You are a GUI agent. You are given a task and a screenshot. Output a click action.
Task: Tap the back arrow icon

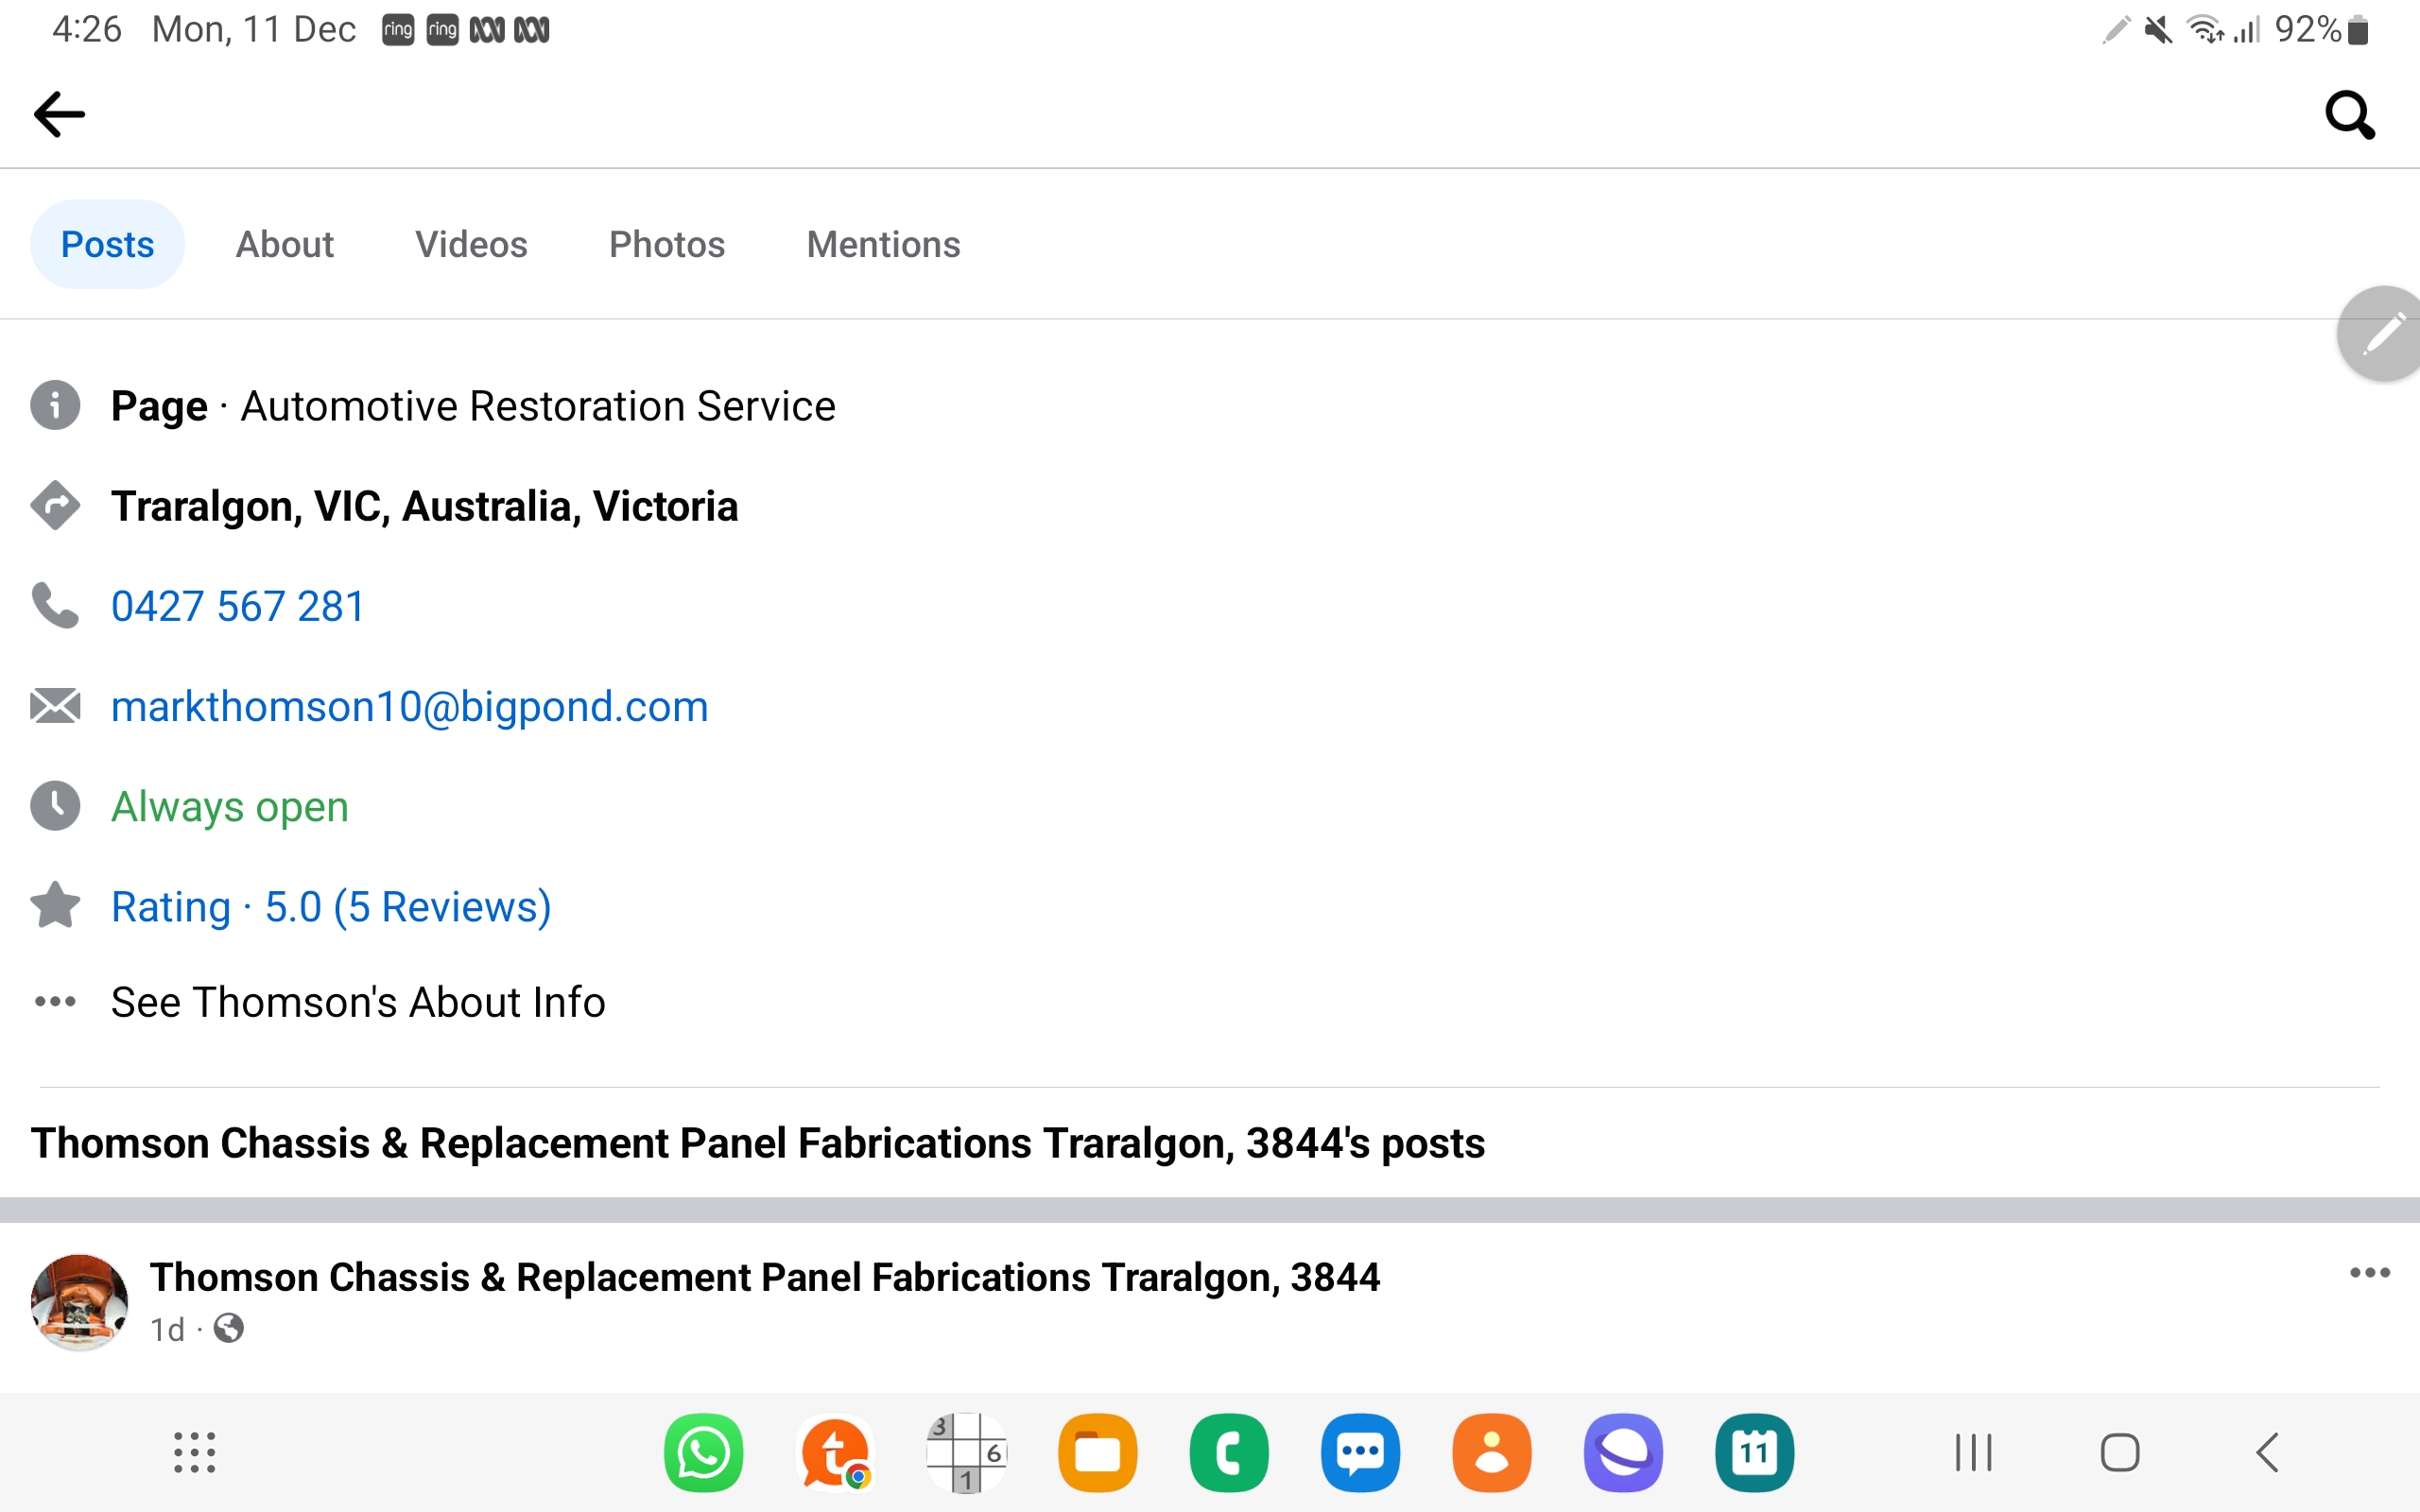coord(59,114)
